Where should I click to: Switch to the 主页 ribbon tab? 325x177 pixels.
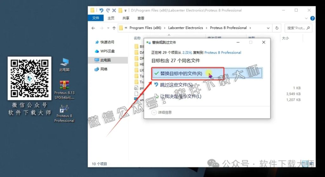click(x=111, y=18)
